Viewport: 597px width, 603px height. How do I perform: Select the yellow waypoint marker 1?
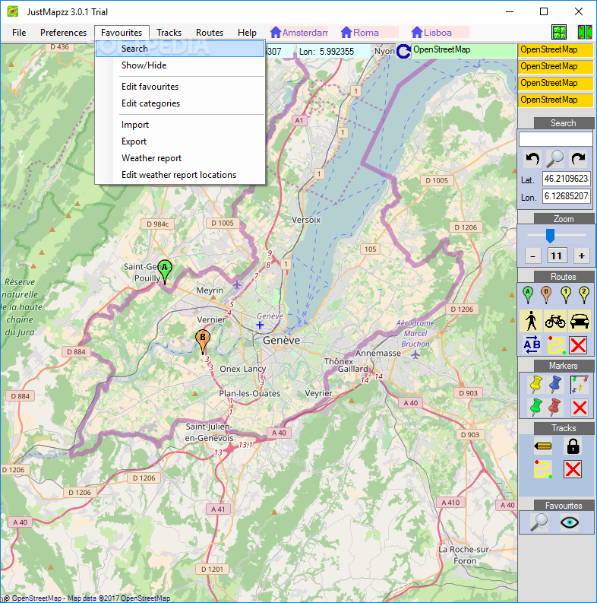pyautogui.click(x=566, y=295)
